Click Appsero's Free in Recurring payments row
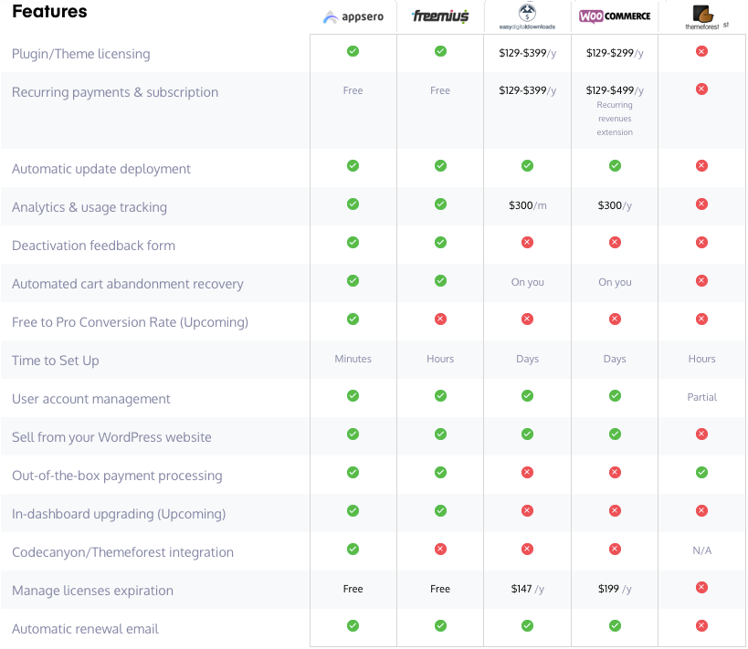748x649 pixels. pos(353,90)
